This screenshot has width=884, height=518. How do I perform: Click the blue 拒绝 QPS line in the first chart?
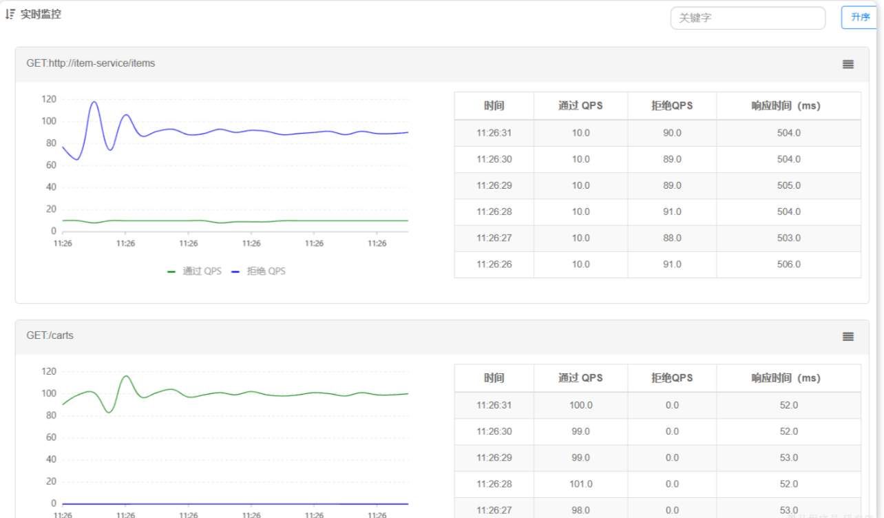275,132
